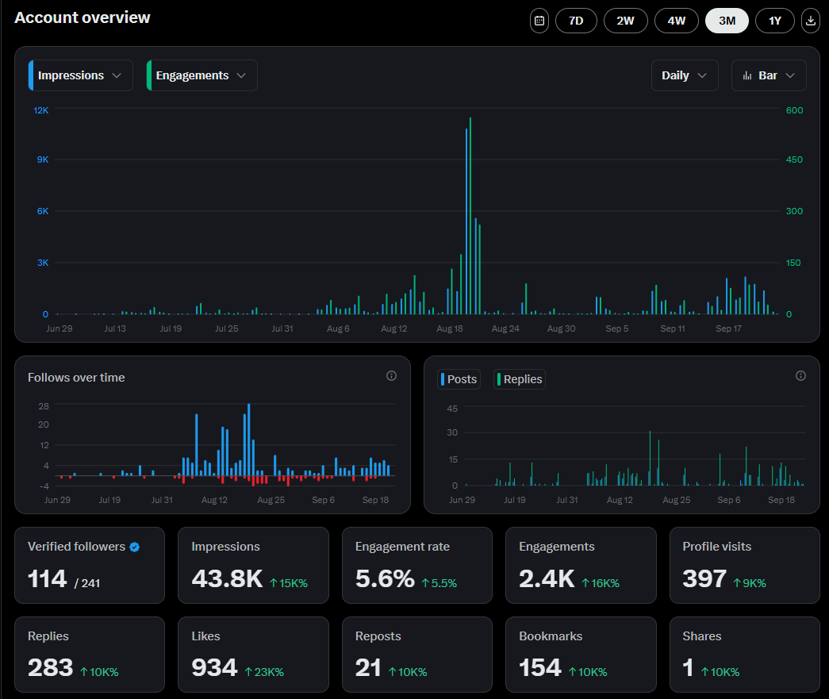Viewport: 829px width, 699px height.
Task: Toggle the Replies series legend
Action: pyautogui.click(x=519, y=379)
